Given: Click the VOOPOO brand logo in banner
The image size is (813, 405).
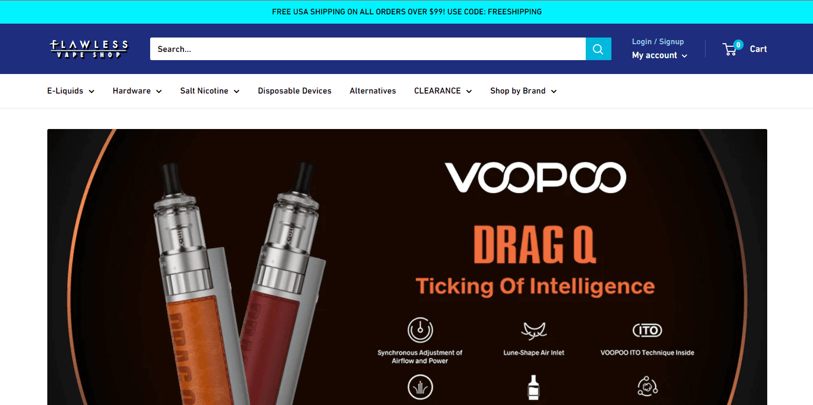Looking at the screenshot, I should (x=535, y=177).
